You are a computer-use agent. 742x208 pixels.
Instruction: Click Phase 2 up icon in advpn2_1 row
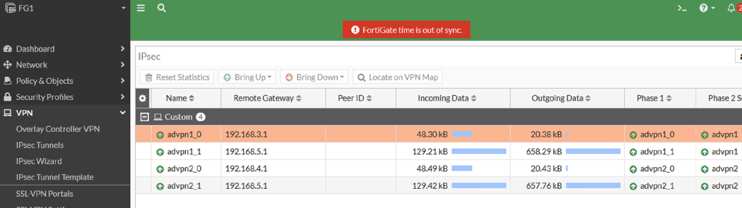coord(704,186)
